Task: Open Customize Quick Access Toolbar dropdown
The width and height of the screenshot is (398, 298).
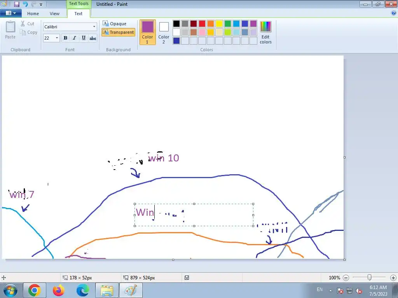Action: pos(41,4)
